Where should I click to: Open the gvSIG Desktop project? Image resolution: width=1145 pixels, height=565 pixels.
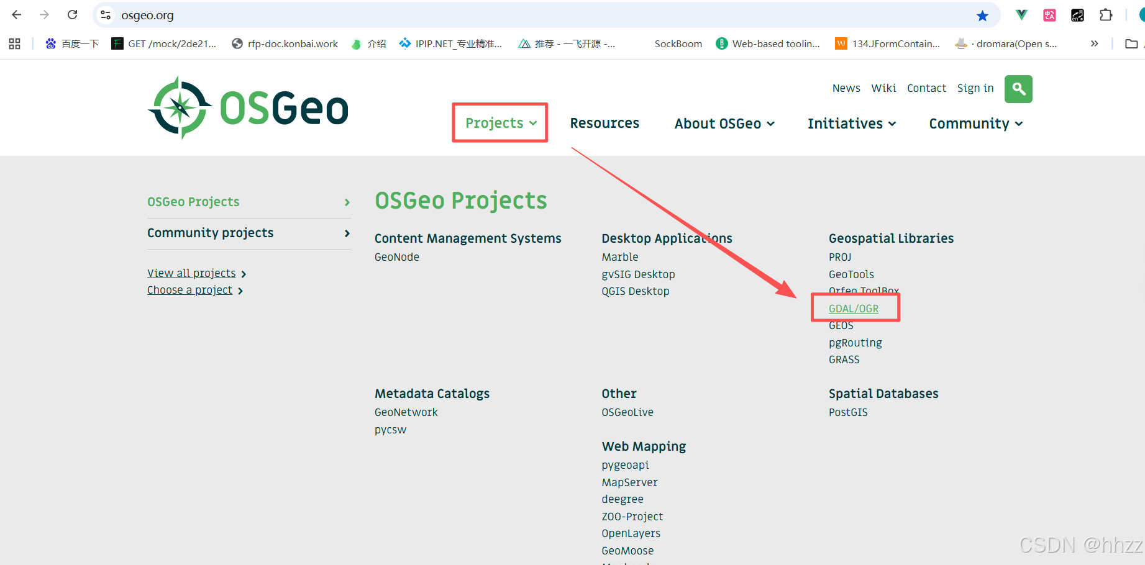click(638, 274)
